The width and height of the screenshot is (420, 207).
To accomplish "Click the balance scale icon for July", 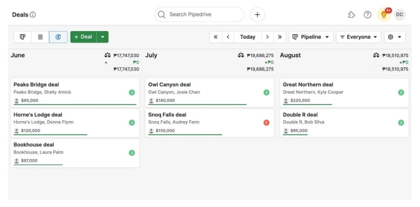I will (241, 56).
